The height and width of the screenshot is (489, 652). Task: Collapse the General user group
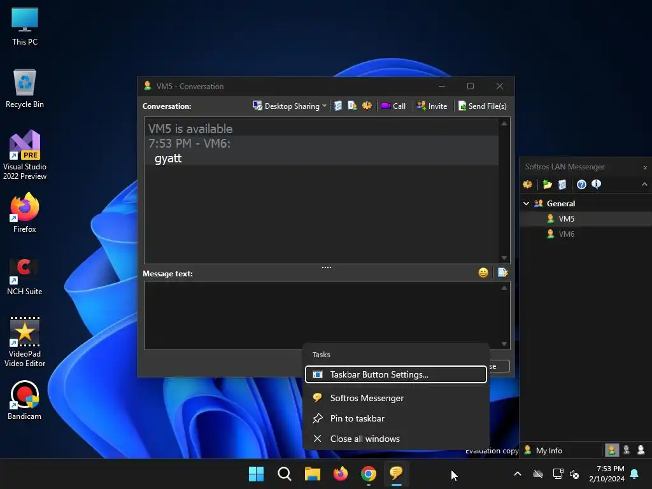(x=526, y=203)
